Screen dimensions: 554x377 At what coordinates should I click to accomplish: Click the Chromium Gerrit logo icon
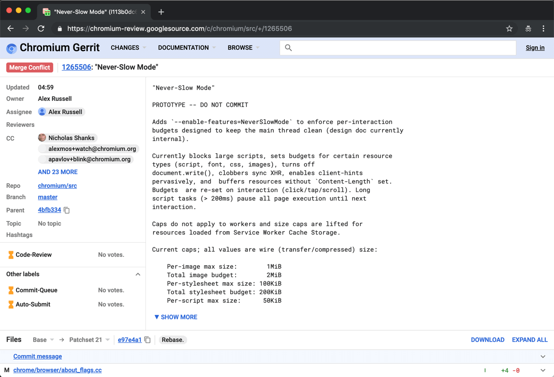pos(11,48)
